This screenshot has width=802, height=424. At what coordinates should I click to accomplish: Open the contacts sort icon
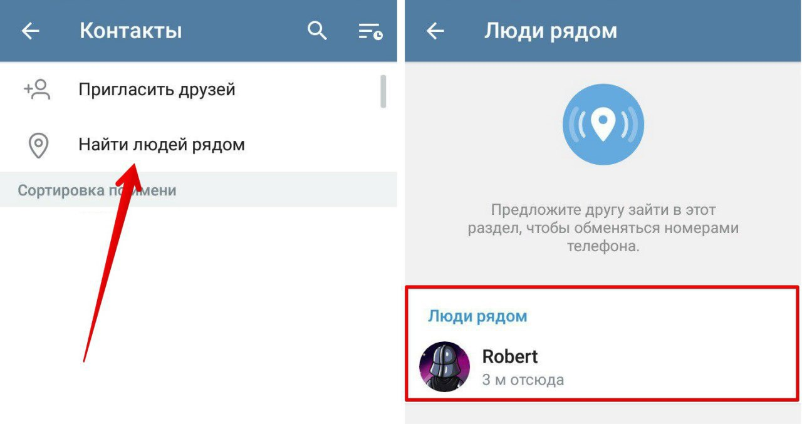(370, 31)
